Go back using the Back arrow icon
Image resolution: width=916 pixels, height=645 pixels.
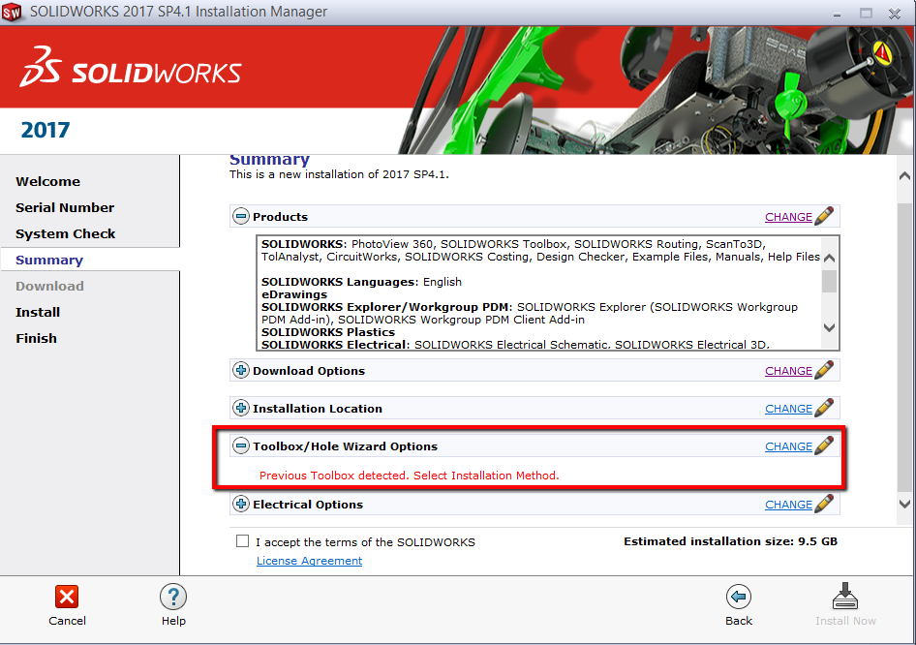click(x=739, y=598)
